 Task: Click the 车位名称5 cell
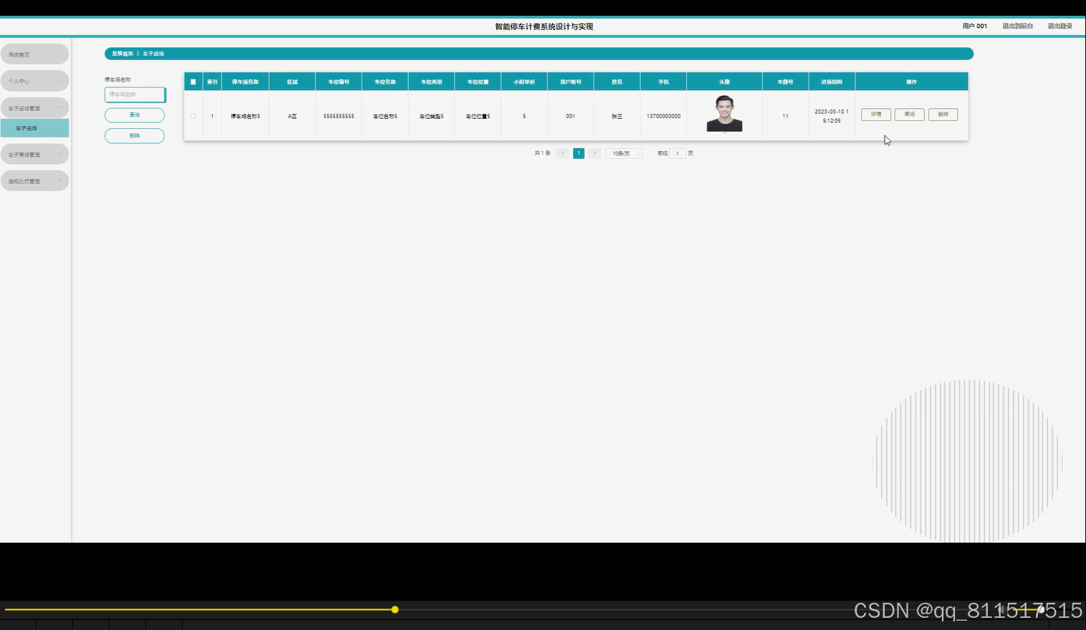385,116
